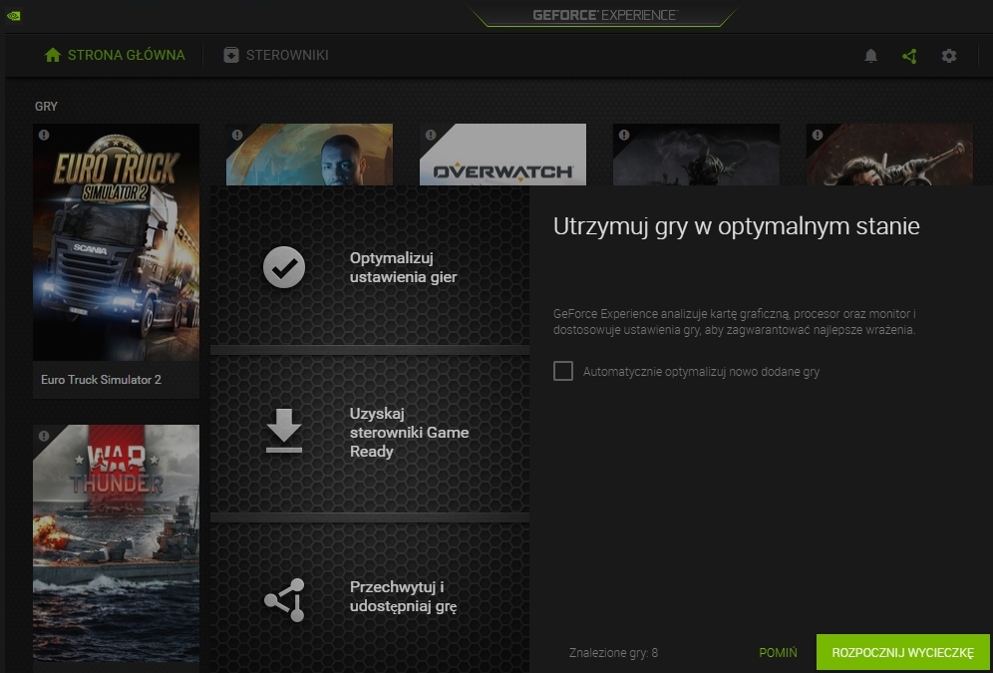Open the Sterowniki tab
Image resolution: width=993 pixels, height=673 pixels.
(x=276, y=55)
